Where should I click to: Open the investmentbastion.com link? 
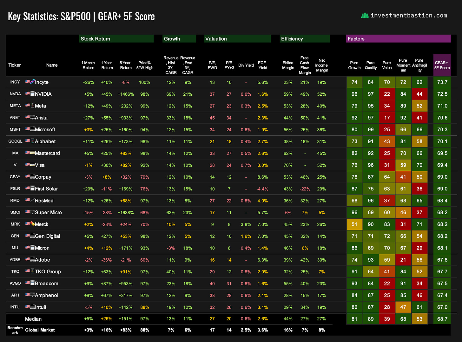pos(409,15)
